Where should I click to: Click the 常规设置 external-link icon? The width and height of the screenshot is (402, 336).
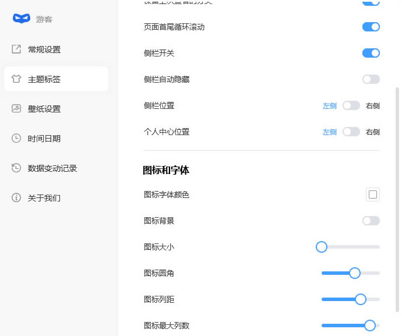16,49
